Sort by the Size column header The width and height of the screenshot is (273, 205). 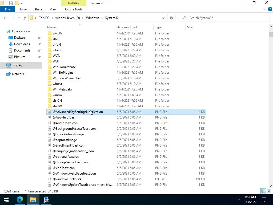coord(190,27)
